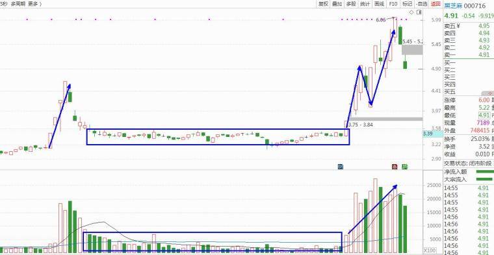Toggle -自选 watchlist removal
The width and height of the screenshot is (494, 255).
pyautogui.click(x=422, y=4)
